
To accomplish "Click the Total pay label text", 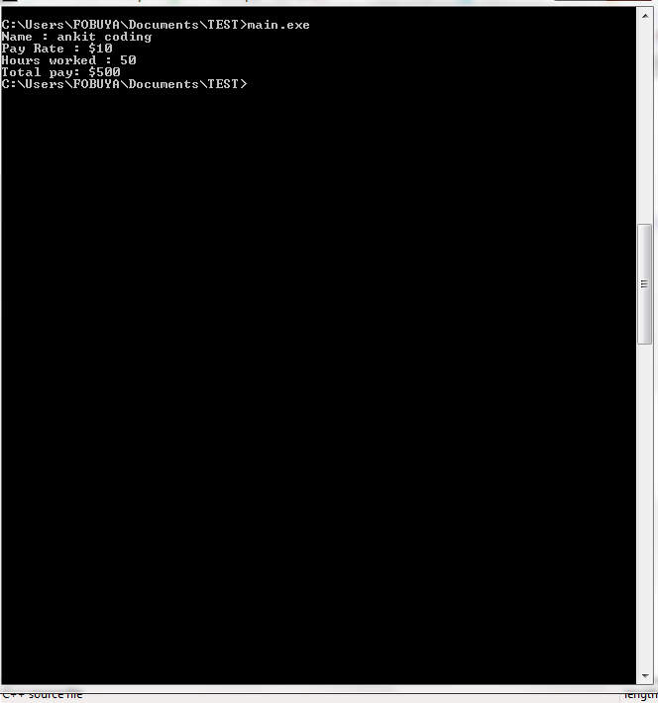I will tap(41, 72).
